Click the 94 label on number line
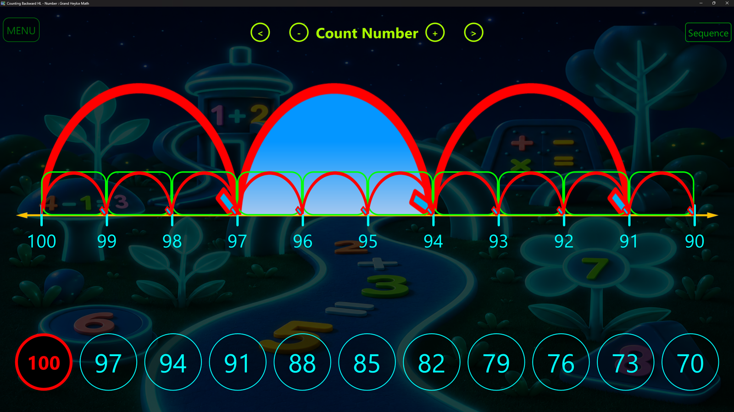The height and width of the screenshot is (412, 734). [x=433, y=241]
